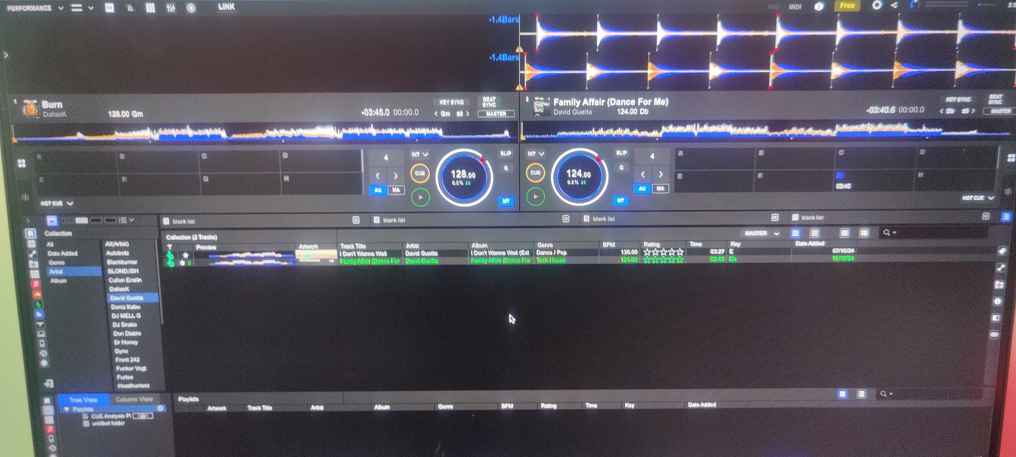Open the settings gear icon
Image resolution: width=1016 pixels, height=457 pixels.
tap(877, 6)
